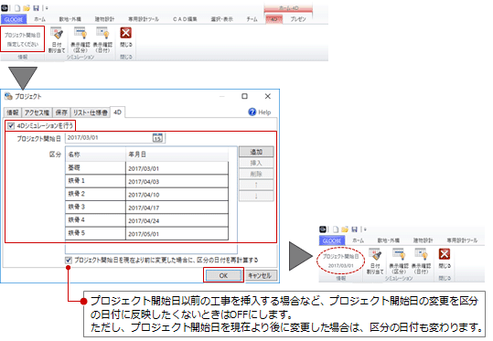This screenshot has width=493, height=341.
Task: Switch to the リスト・仕様書 tab
Action: click(91, 112)
